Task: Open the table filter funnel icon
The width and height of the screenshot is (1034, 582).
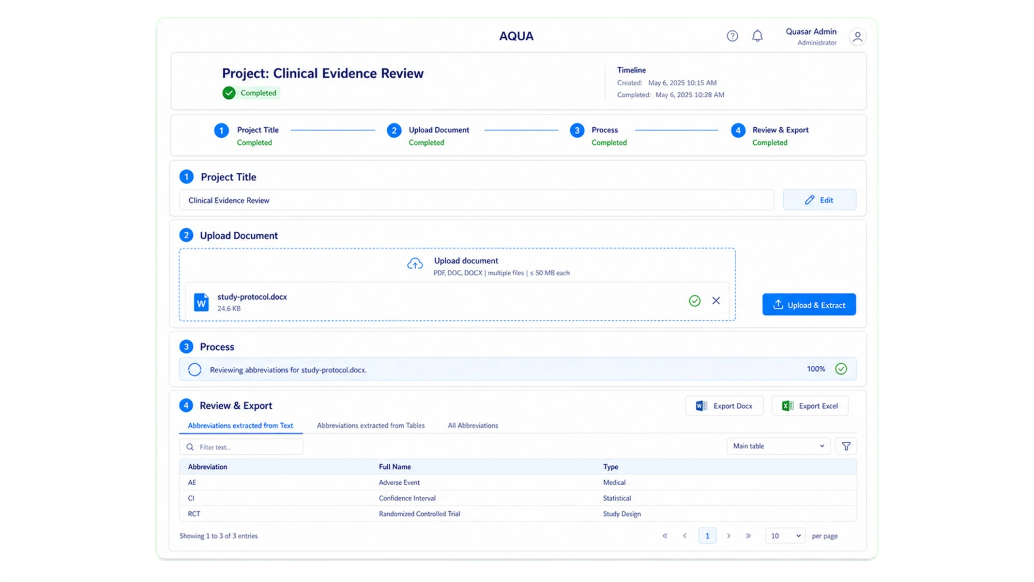Action: tap(846, 446)
